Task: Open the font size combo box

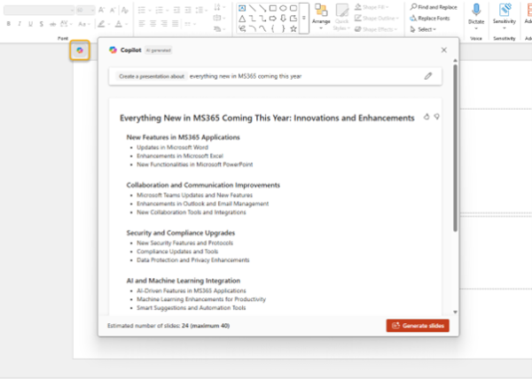Action: point(85,10)
